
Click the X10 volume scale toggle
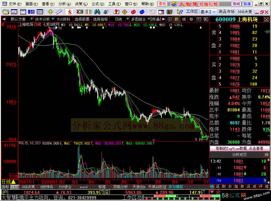[x=13, y=176]
